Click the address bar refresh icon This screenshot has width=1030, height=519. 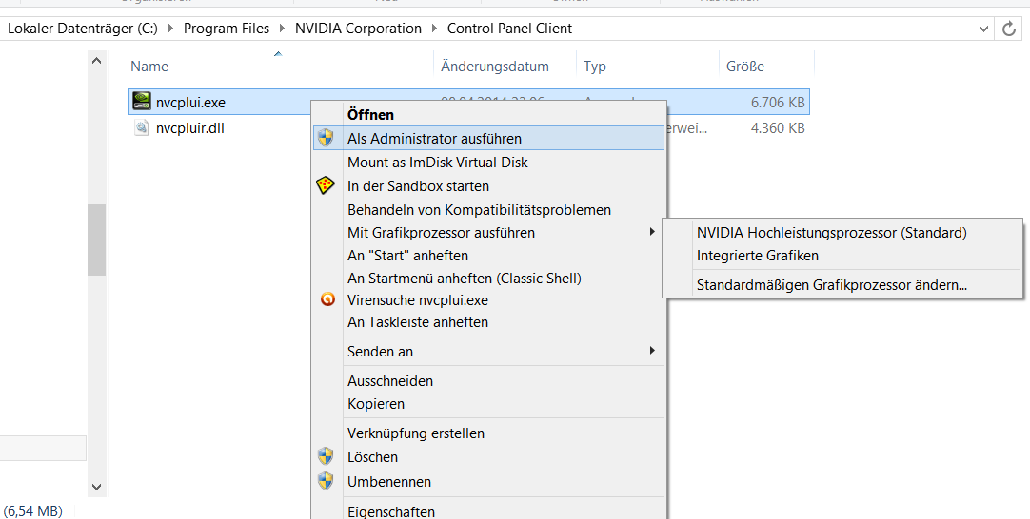click(1009, 29)
